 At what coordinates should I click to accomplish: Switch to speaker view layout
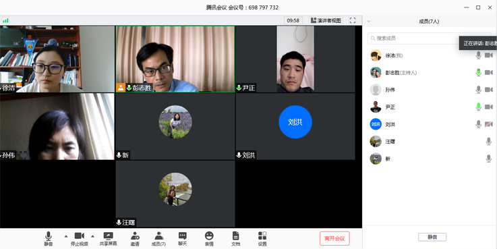326,20
